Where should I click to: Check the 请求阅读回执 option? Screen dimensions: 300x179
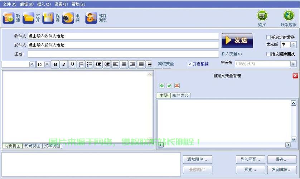tap(268, 54)
